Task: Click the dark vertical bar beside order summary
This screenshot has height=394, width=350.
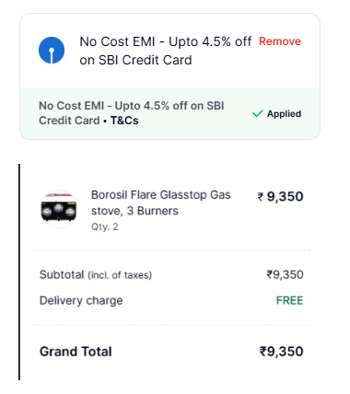Action: click(19, 272)
